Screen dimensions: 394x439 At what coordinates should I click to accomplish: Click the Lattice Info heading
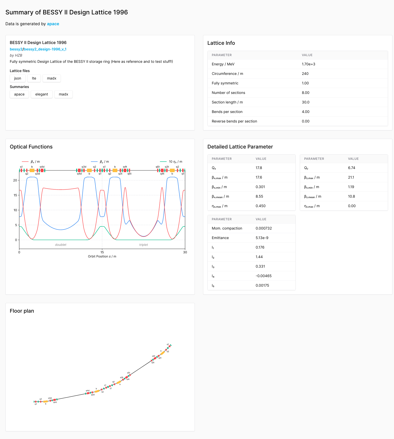[221, 43]
